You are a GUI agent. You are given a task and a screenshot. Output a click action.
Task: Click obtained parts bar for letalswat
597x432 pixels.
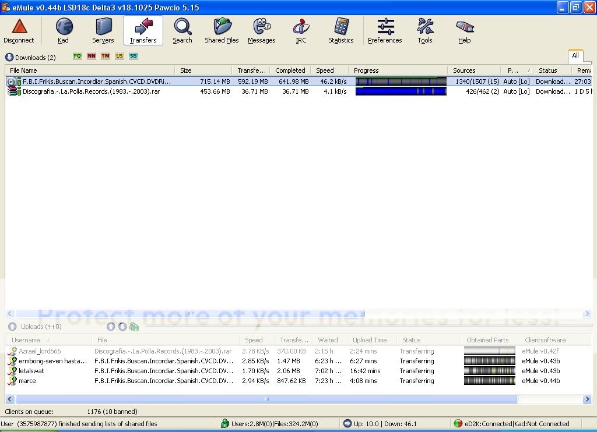pyautogui.click(x=490, y=371)
